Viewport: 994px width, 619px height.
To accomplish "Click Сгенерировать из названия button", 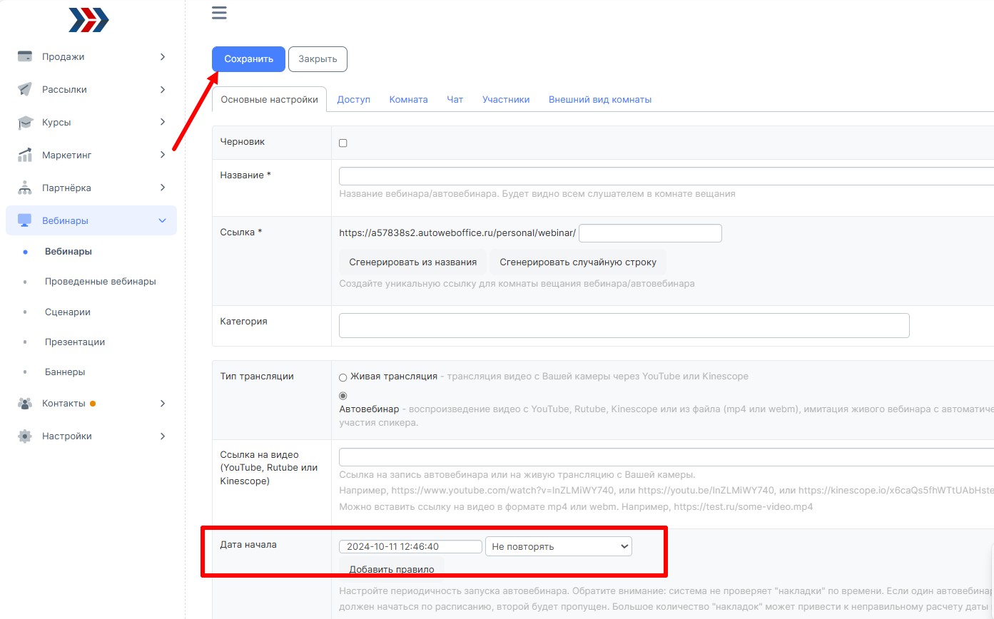I will click(x=412, y=262).
